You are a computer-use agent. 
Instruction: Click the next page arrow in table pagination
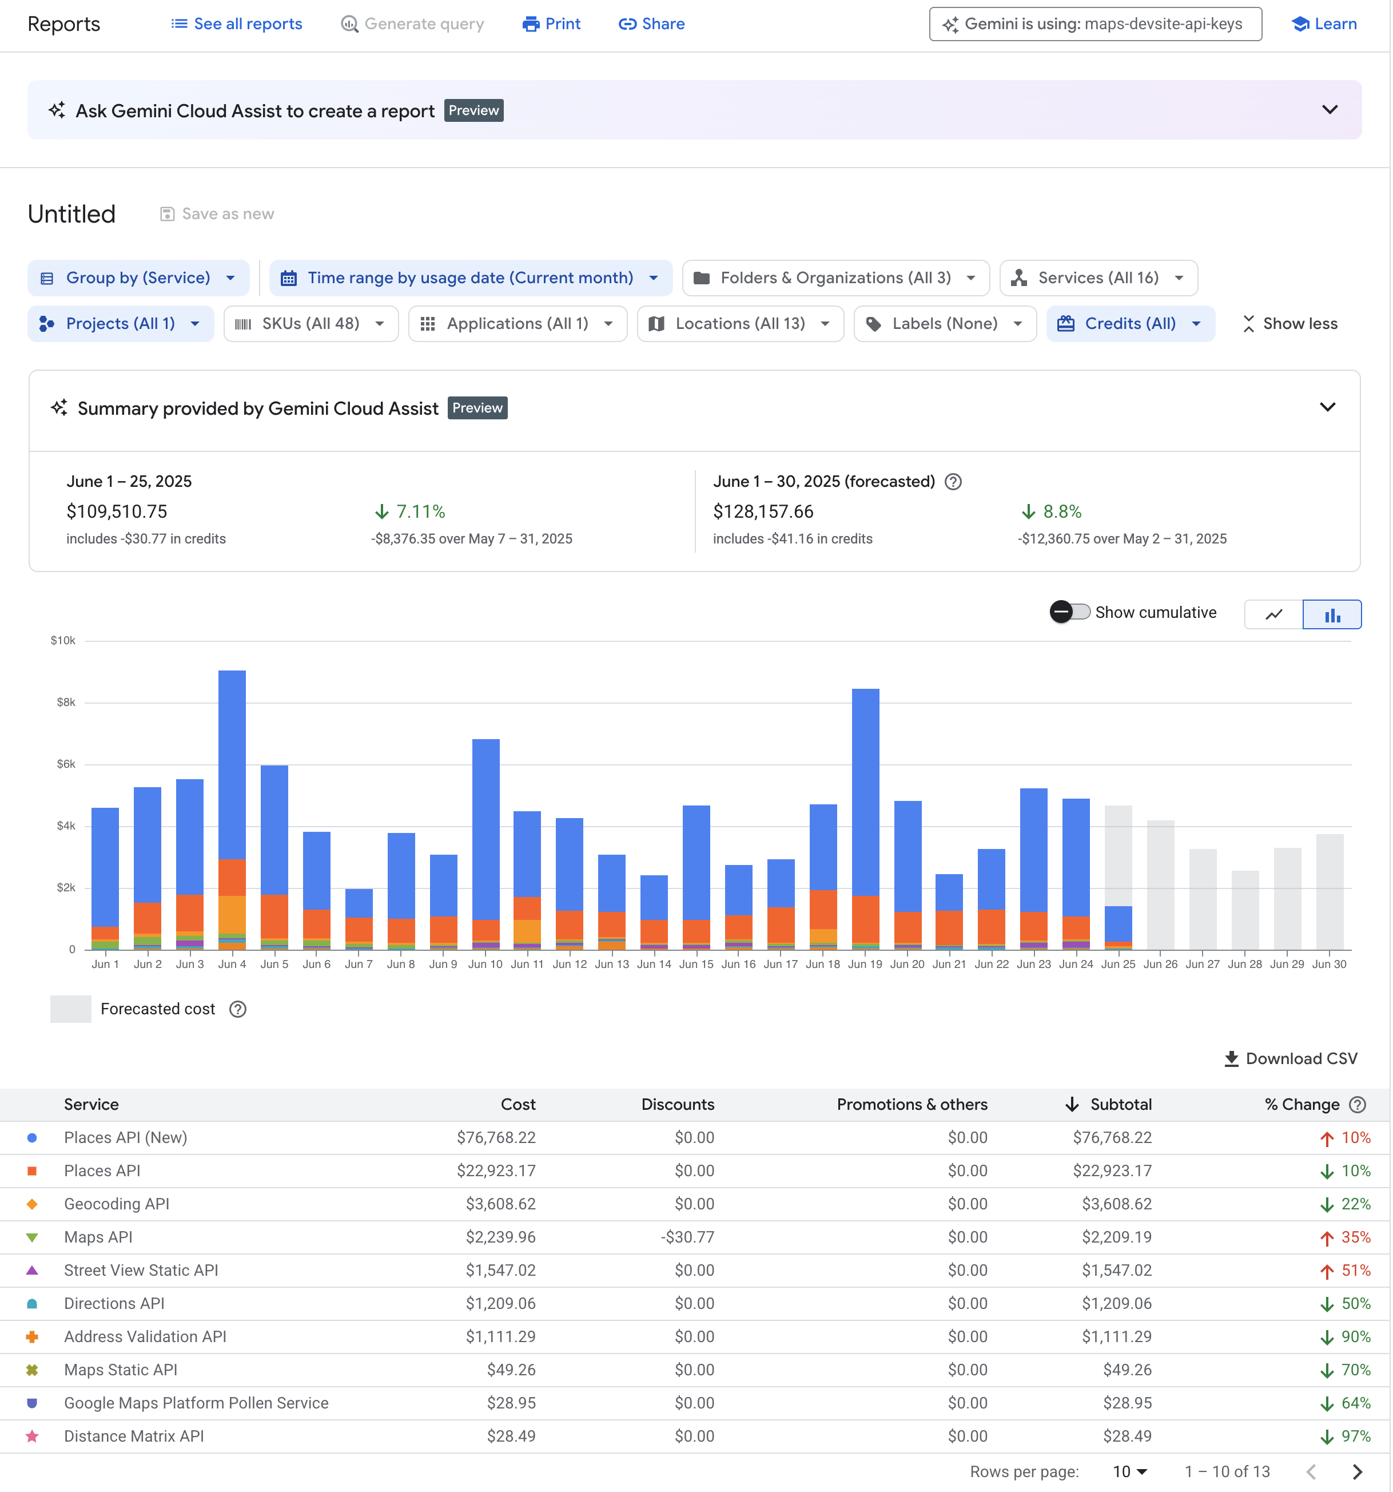coord(1356,1472)
